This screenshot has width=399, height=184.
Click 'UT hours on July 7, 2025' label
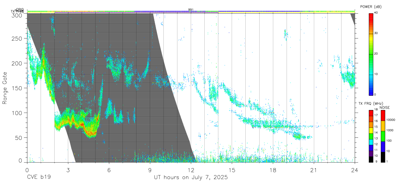click(x=191, y=178)
